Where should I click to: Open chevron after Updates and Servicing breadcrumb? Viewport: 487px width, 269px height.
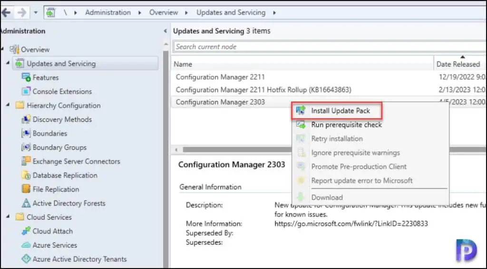point(274,13)
